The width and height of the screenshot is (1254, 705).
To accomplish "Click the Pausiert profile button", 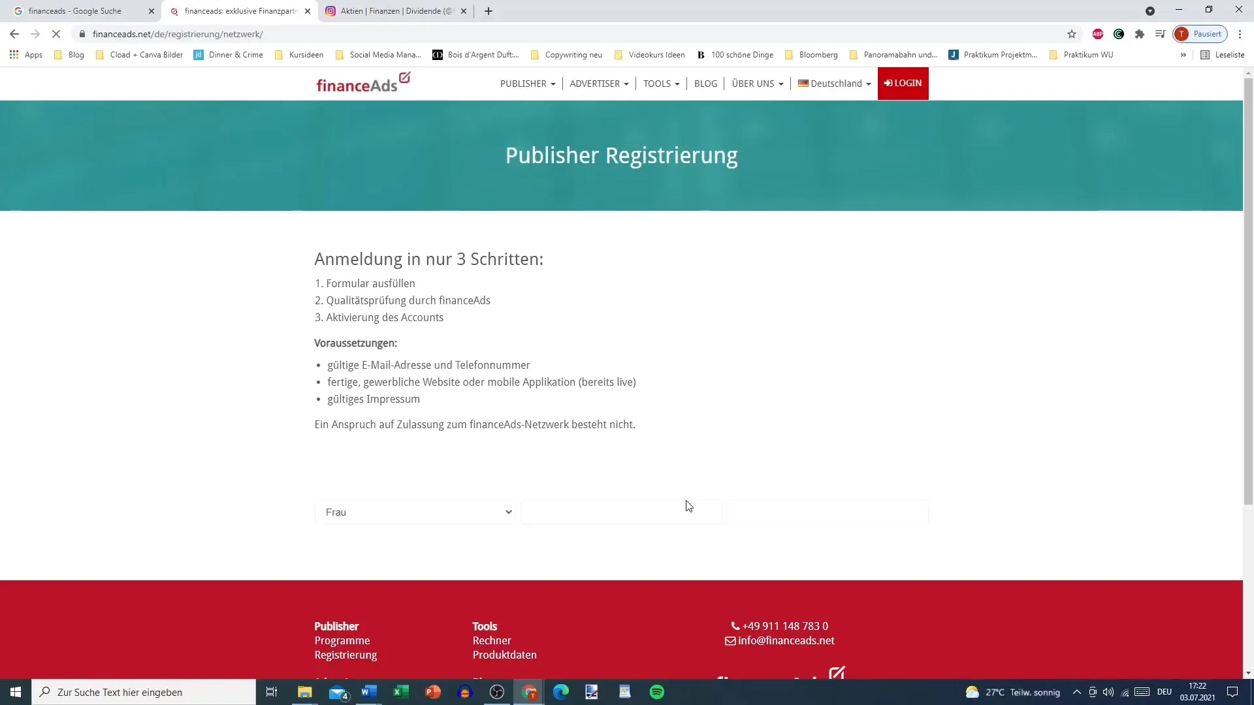I will click(1200, 34).
